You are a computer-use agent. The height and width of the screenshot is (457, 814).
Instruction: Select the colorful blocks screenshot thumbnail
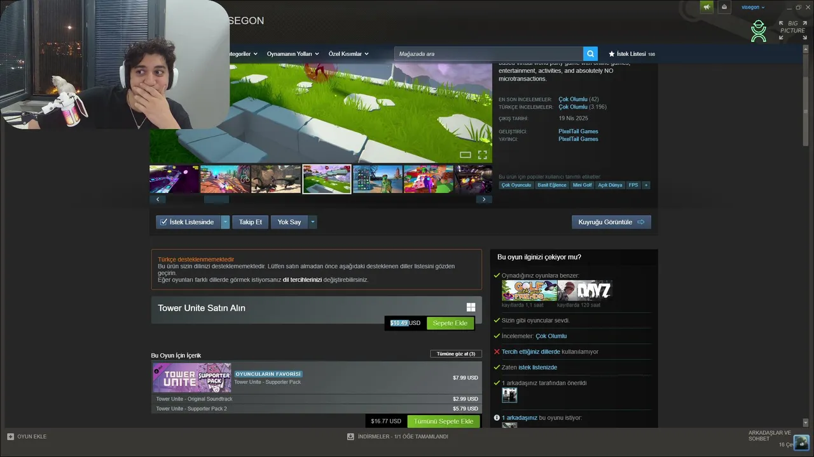click(429, 179)
